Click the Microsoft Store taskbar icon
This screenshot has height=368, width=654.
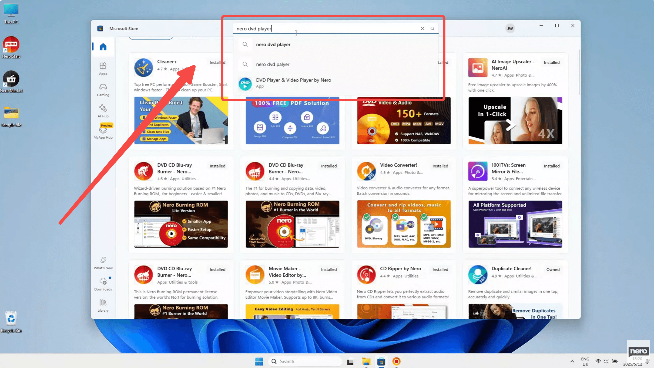click(381, 362)
